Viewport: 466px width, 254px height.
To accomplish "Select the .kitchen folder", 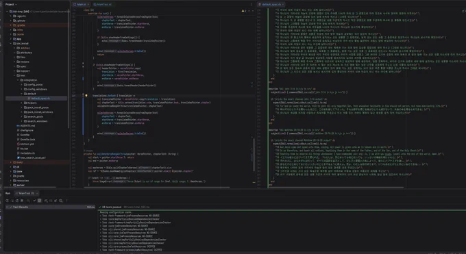I will point(23,48).
